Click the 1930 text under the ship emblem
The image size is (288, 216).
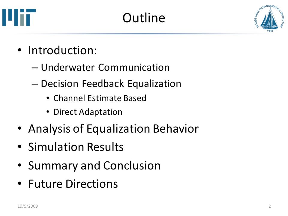tap(270, 31)
